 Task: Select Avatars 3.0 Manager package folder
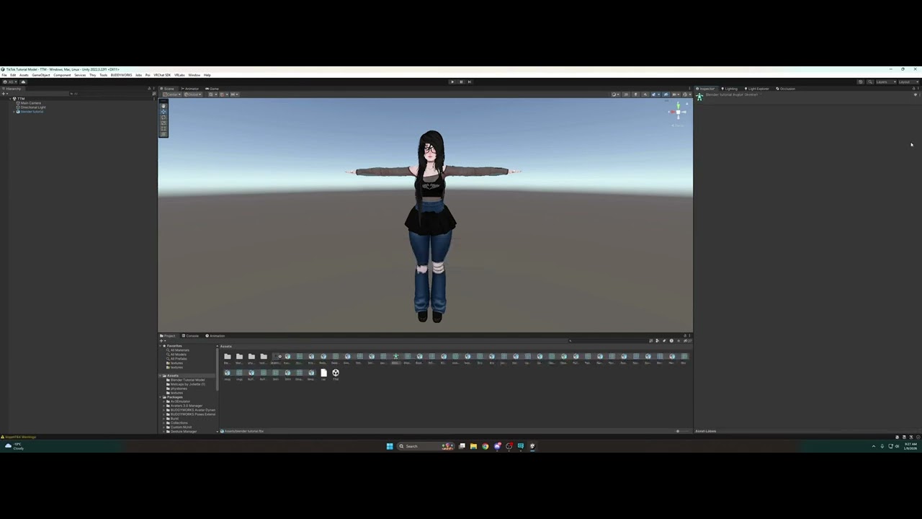point(187,406)
